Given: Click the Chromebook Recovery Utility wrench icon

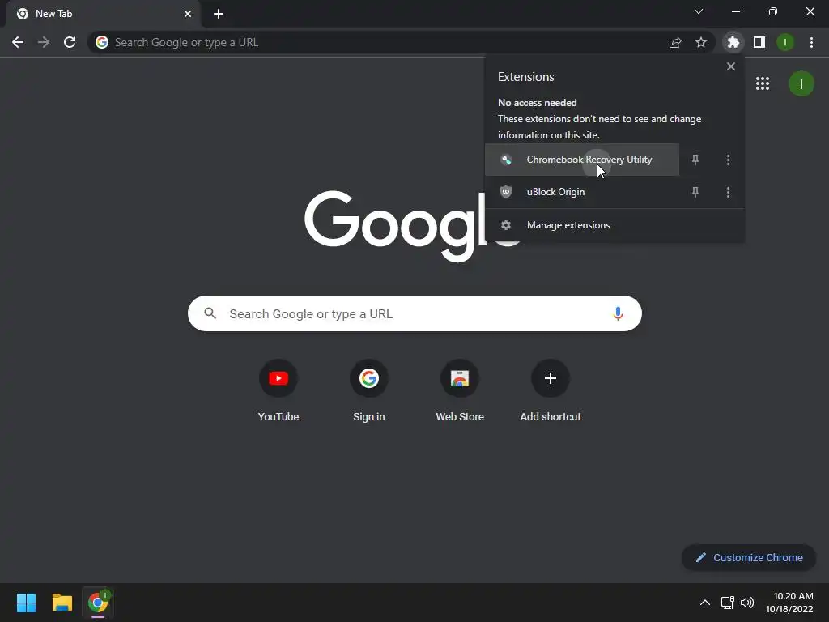Looking at the screenshot, I should 506,160.
